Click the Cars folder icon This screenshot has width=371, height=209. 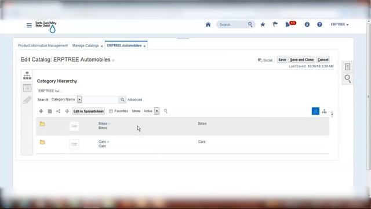(x=42, y=142)
